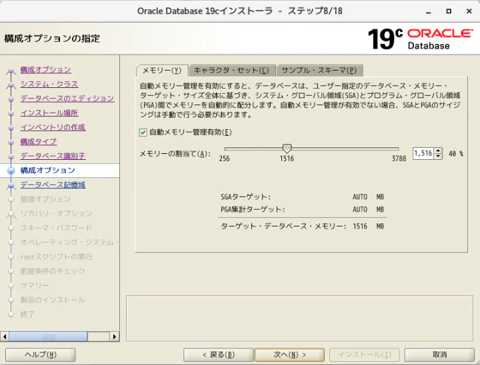Go to インベントリの作成 step
The height and width of the screenshot is (365, 480).
click(53, 127)
